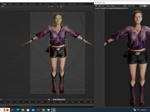Open the Texture Paint workspace tab

tap(32, 4)
